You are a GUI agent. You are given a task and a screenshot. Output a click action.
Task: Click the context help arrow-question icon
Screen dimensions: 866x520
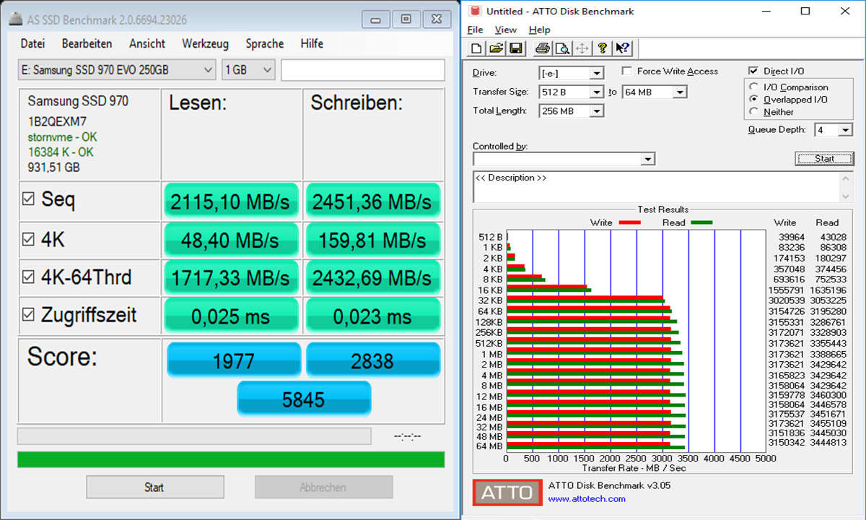[x=623, y=48]
